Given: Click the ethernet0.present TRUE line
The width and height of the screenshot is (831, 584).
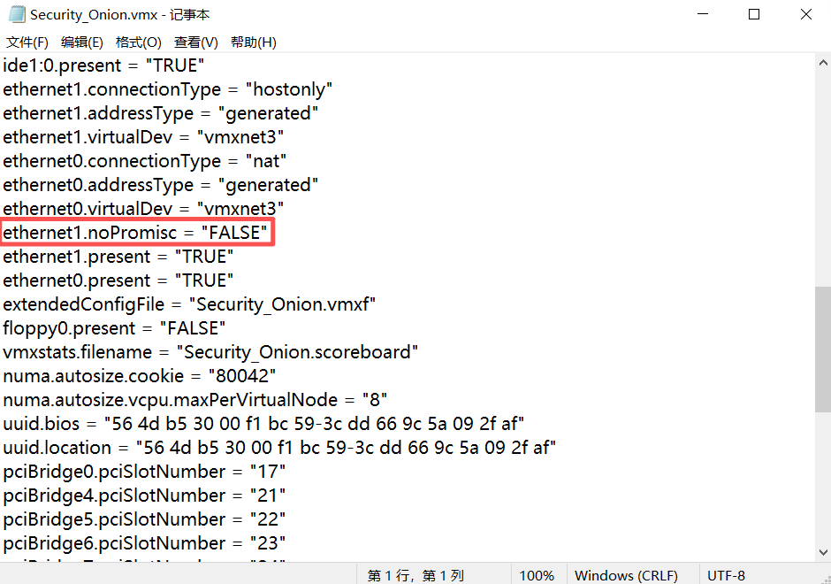Looking at the screenshot, I should 118,280.
